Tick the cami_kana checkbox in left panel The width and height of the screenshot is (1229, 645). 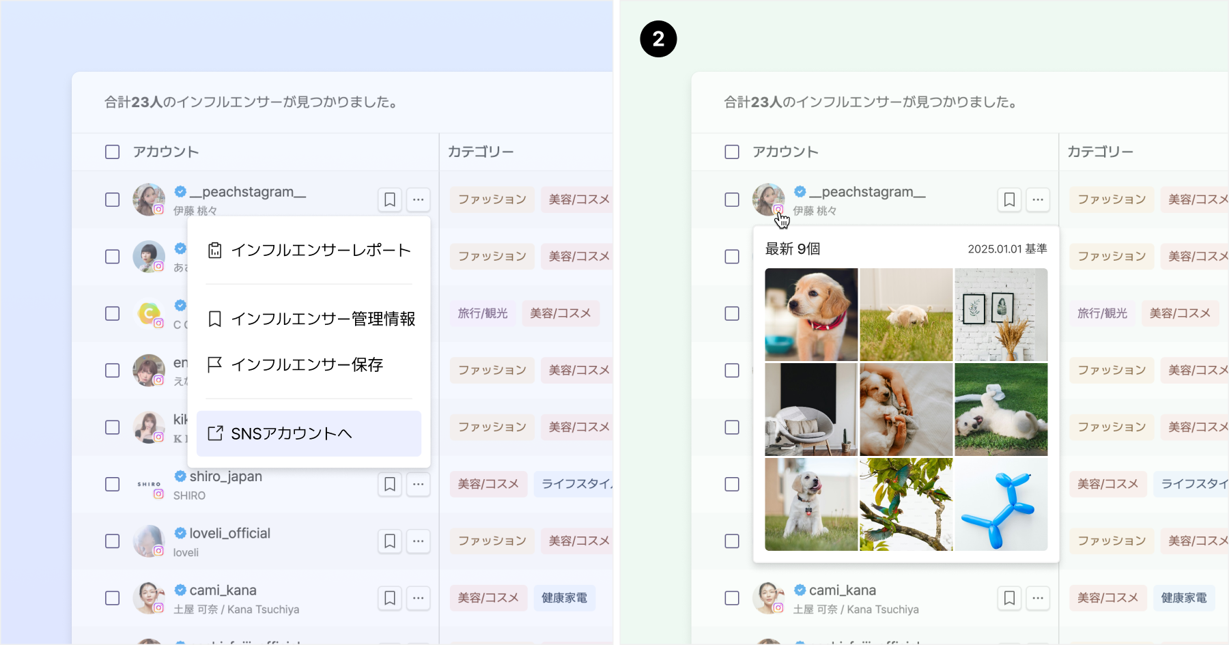click(113, 598)
